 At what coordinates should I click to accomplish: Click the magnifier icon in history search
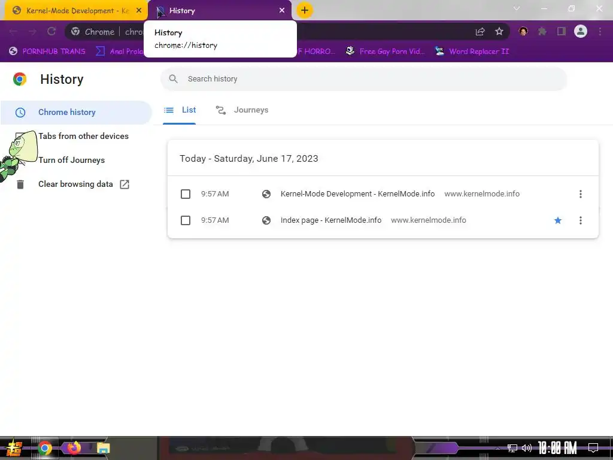tap(173, 79)
